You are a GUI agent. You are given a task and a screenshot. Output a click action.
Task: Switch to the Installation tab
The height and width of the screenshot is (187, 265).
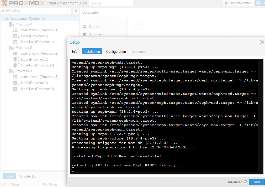[92, 51]
